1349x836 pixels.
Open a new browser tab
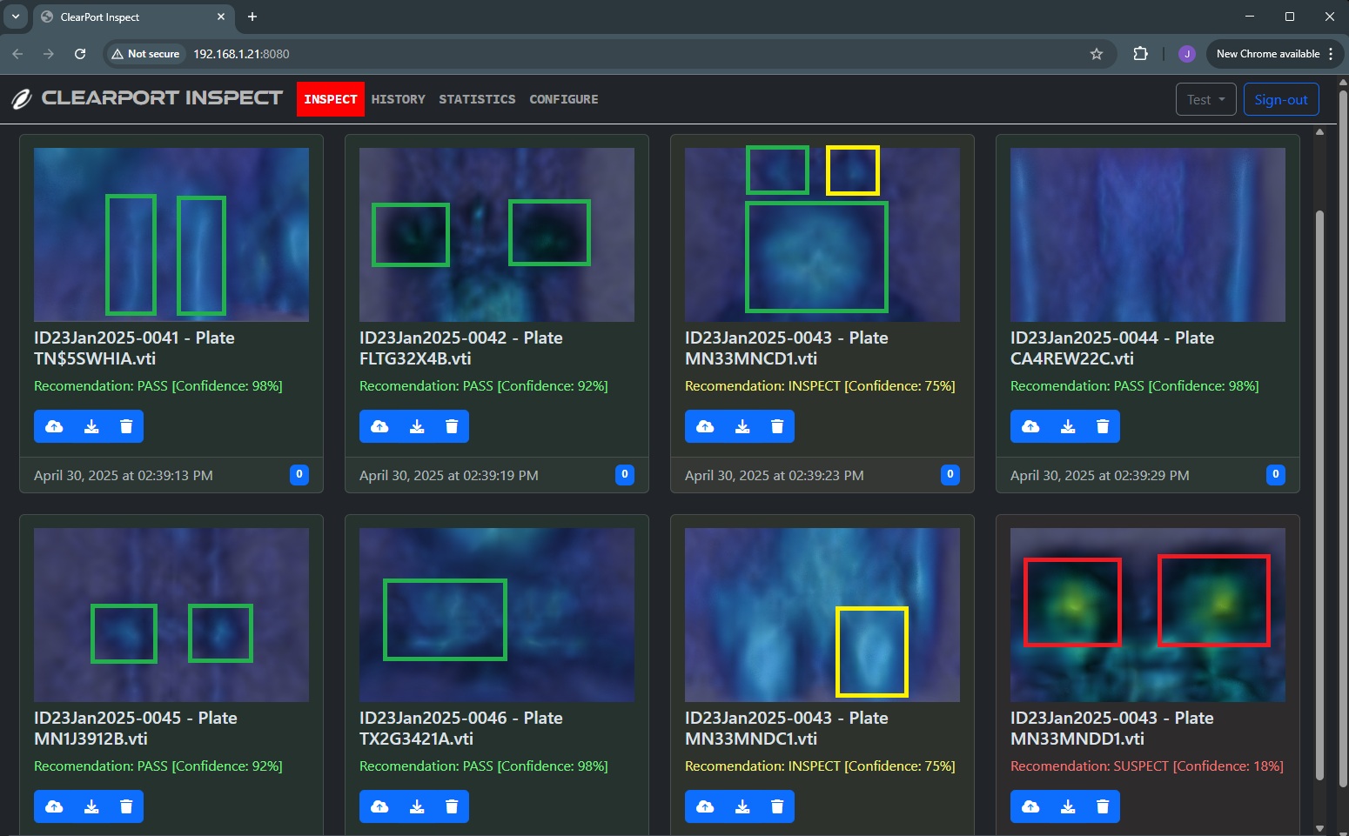tap(252, 17)
